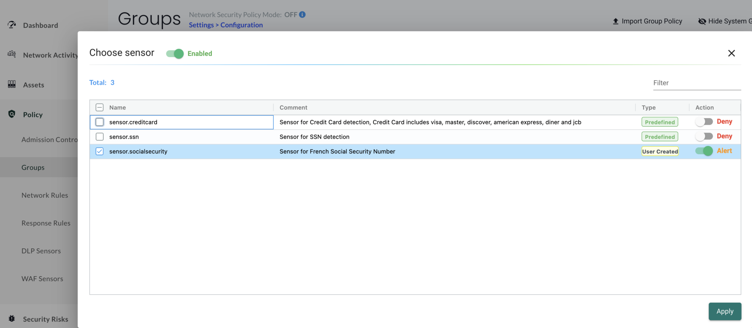Uncheck the sensor.socialsecurity checkbox

coord(100,152)
